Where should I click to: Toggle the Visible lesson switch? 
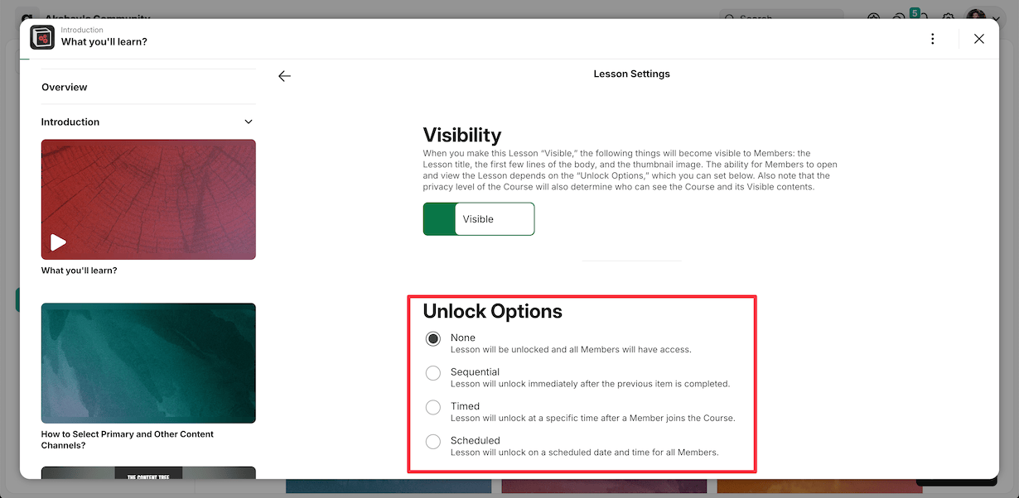(478, 219)
